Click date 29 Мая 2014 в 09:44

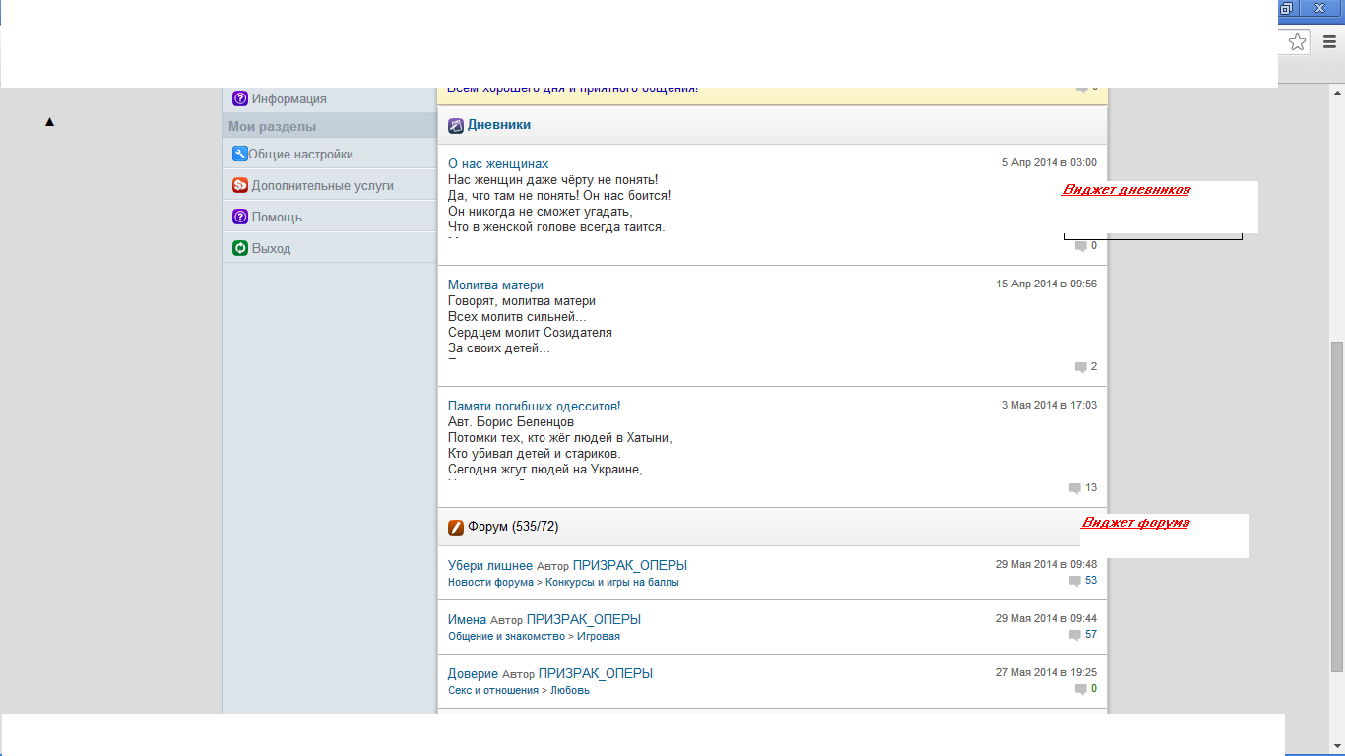coord(1047,618)
